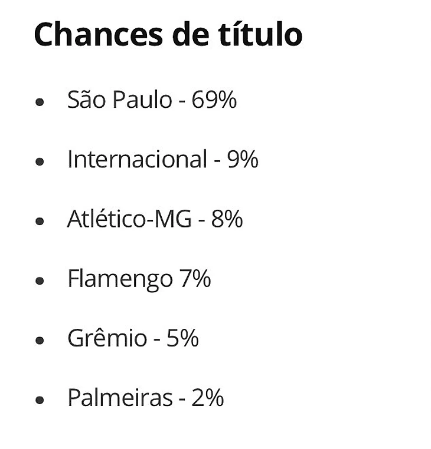This screenshot has width=431, height=449.
Task: Click the bullet before Internacional
Action: pyautogui.click(x=40, y=161)
